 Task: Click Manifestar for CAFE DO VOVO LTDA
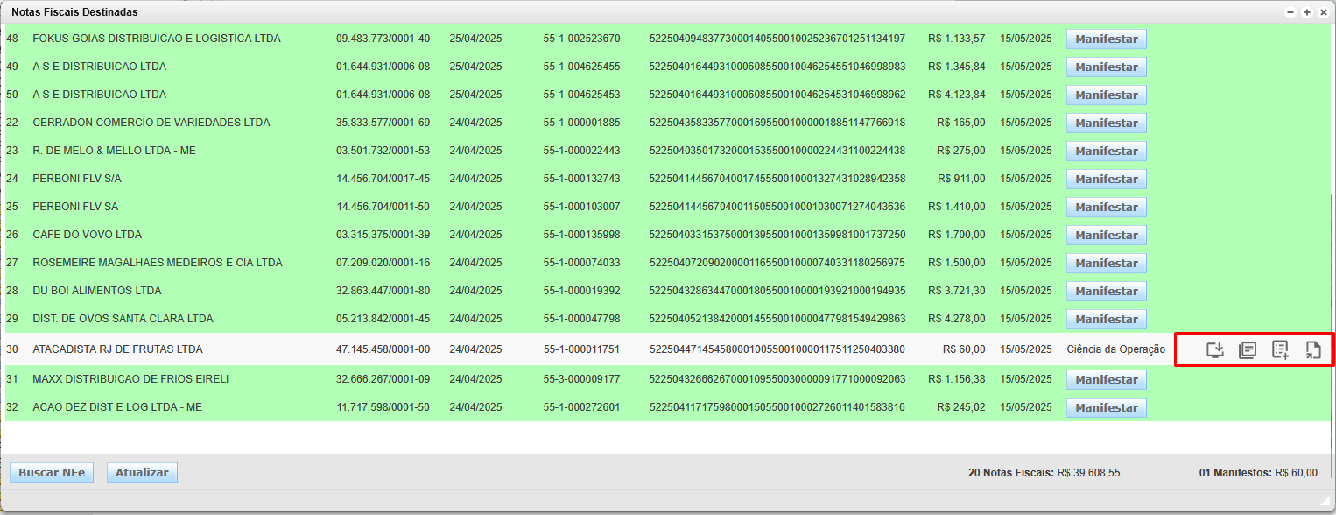pos(1106,236)
